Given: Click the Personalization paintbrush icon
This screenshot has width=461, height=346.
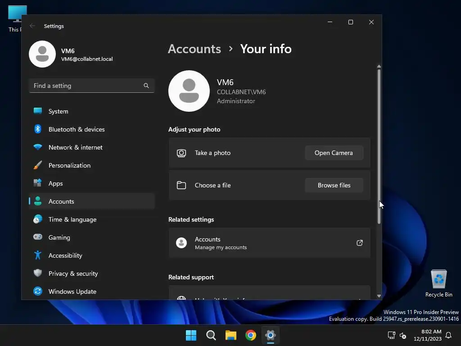Looking at the screenshot, I should 38,165.
